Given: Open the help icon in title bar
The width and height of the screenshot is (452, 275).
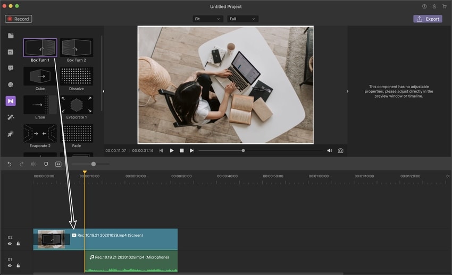Looking at the screenshot, I should [x=424, y=6].
